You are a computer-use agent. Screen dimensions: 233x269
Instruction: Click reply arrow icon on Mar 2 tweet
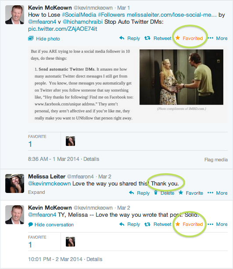pos(122,224)
